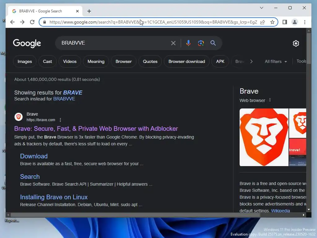317x238 pixels.
Task: Open more options next to Web browser
Action: 270,100
